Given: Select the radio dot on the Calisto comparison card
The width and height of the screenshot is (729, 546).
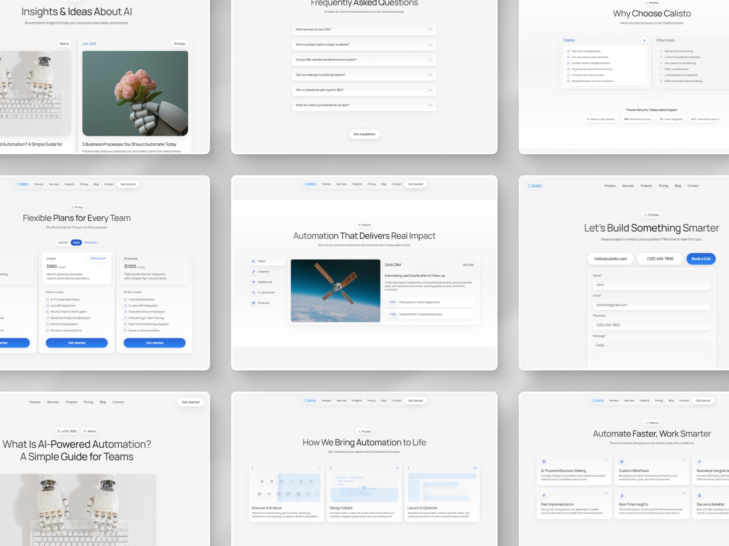Looking at the screenshot, I should [x=644, y=40].
